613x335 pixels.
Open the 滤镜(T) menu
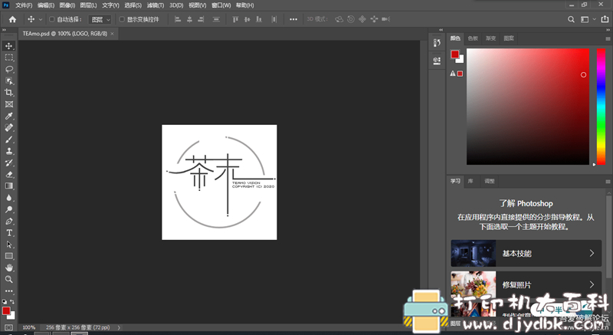click(x=156, y=5)
